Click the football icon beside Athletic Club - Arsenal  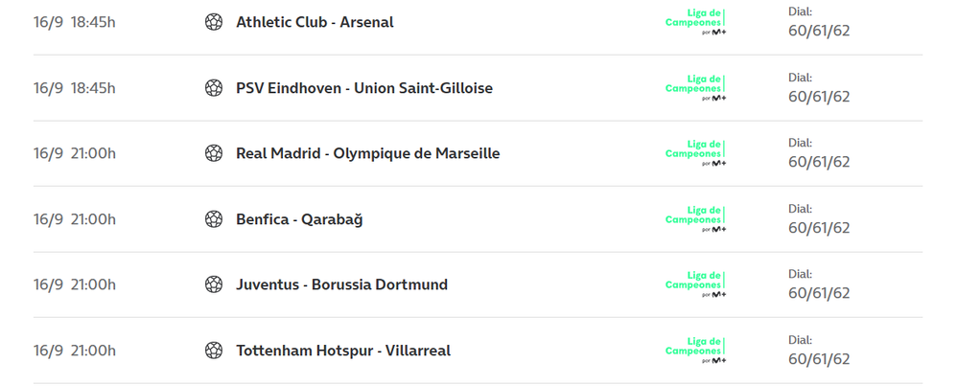click(214, 22)
